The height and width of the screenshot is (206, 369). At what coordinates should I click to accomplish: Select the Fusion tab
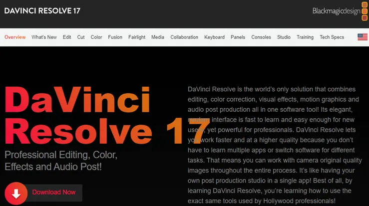115,37
